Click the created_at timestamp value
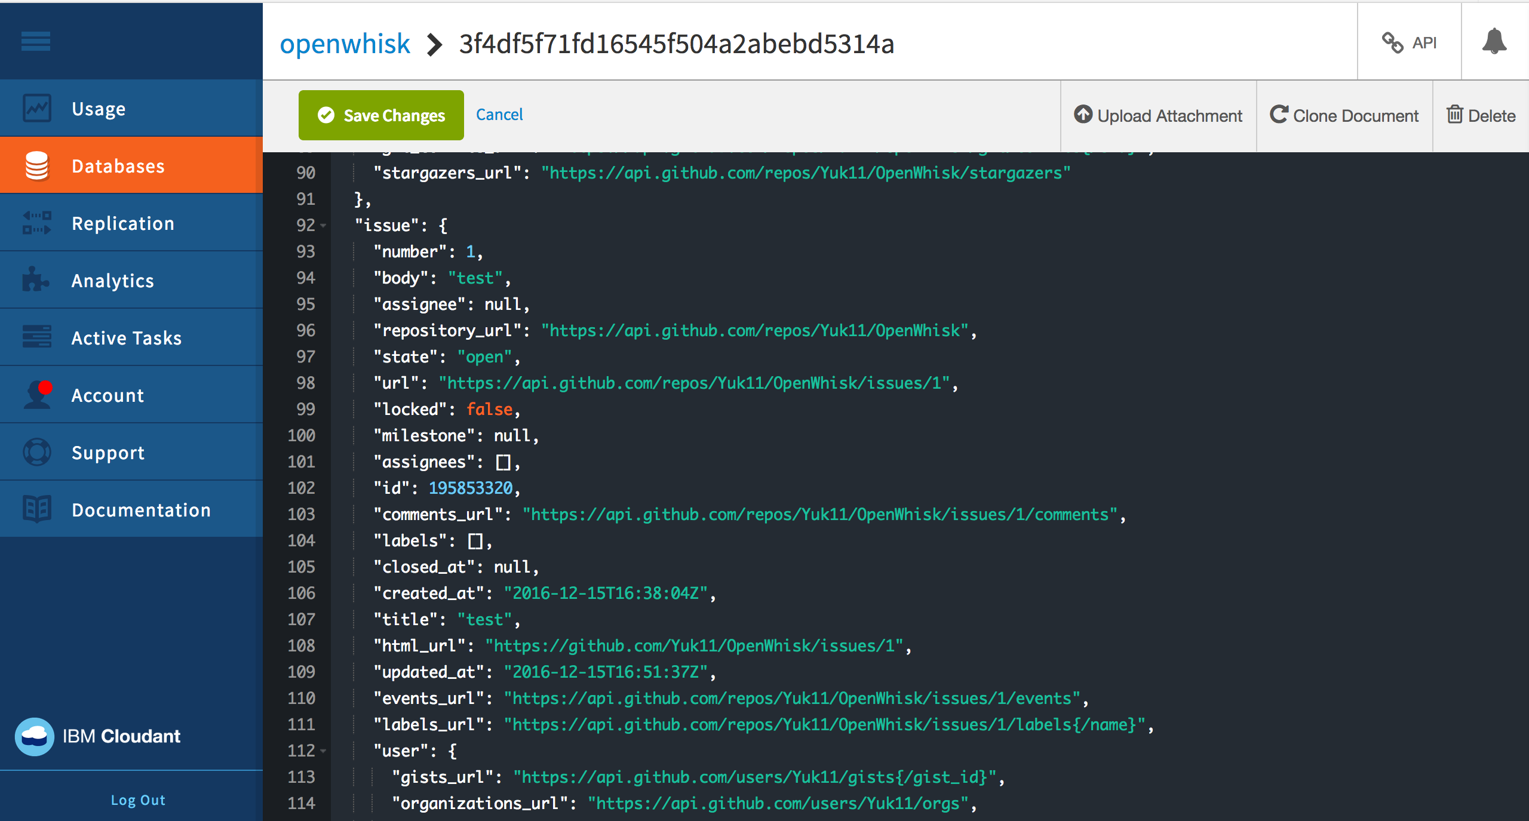This screenshot has height=821, width=1529. pyautogui.click(x=606, y=594)
